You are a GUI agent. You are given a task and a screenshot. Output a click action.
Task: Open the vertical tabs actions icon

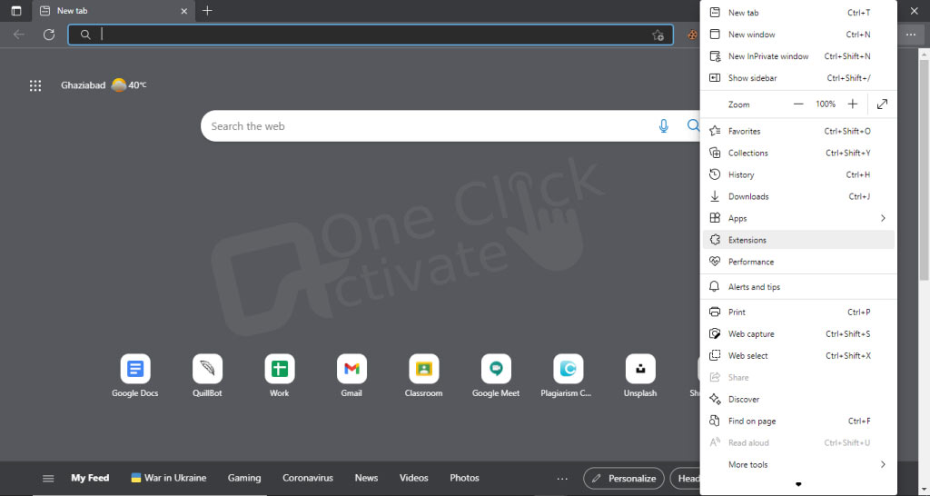coord(16,11)
